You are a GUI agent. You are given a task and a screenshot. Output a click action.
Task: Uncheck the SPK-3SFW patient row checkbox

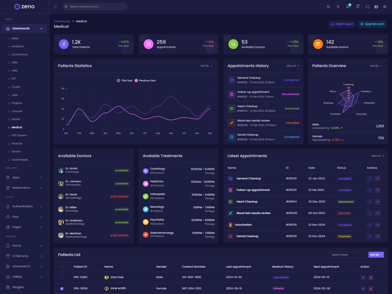coord(62,289)
